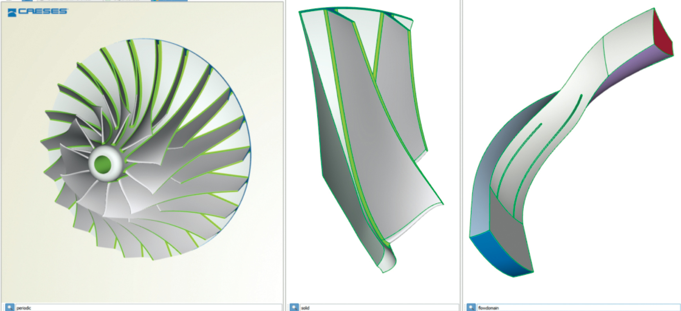Focus the solid filter text field
The image size is (681, 311).
coord(379,308)
